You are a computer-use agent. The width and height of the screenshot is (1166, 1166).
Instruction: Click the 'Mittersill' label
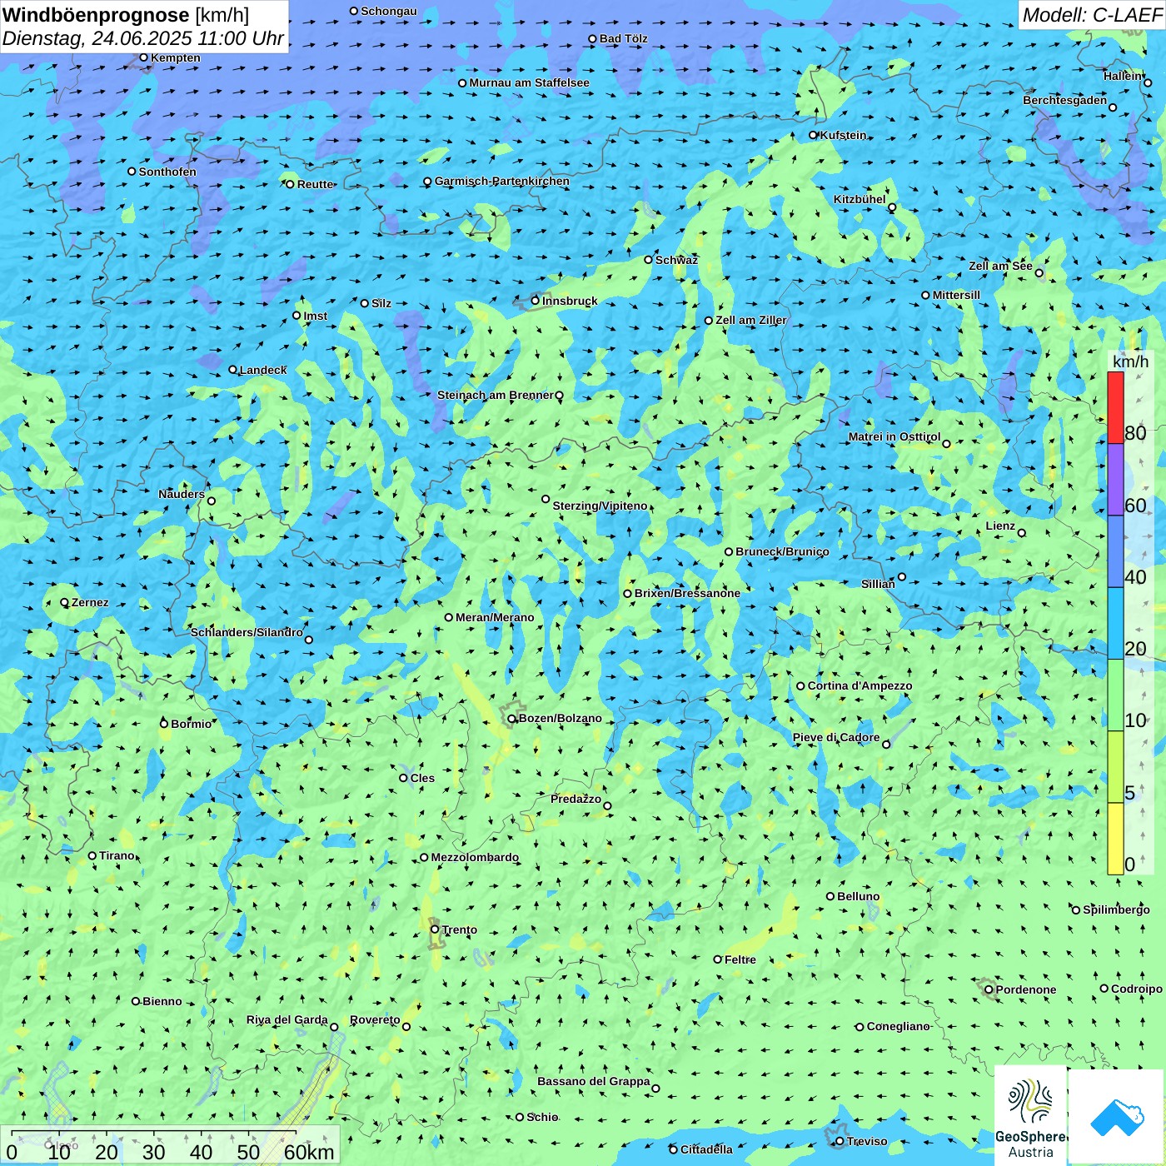(x=956, y=295)
